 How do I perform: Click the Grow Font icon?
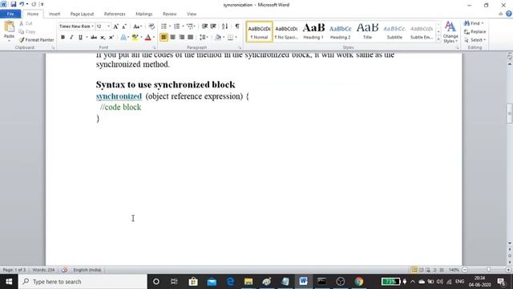(x=115, y=26)
